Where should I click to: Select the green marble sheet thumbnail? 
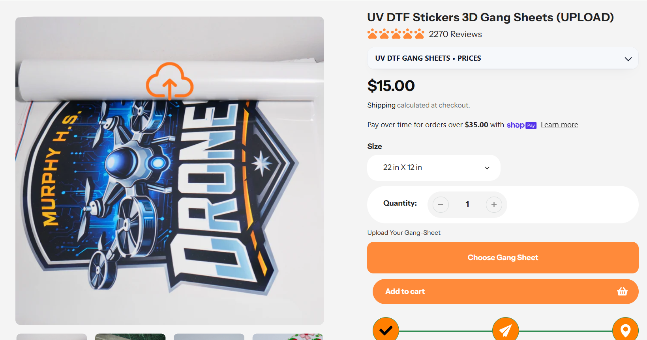click(130, 337)
